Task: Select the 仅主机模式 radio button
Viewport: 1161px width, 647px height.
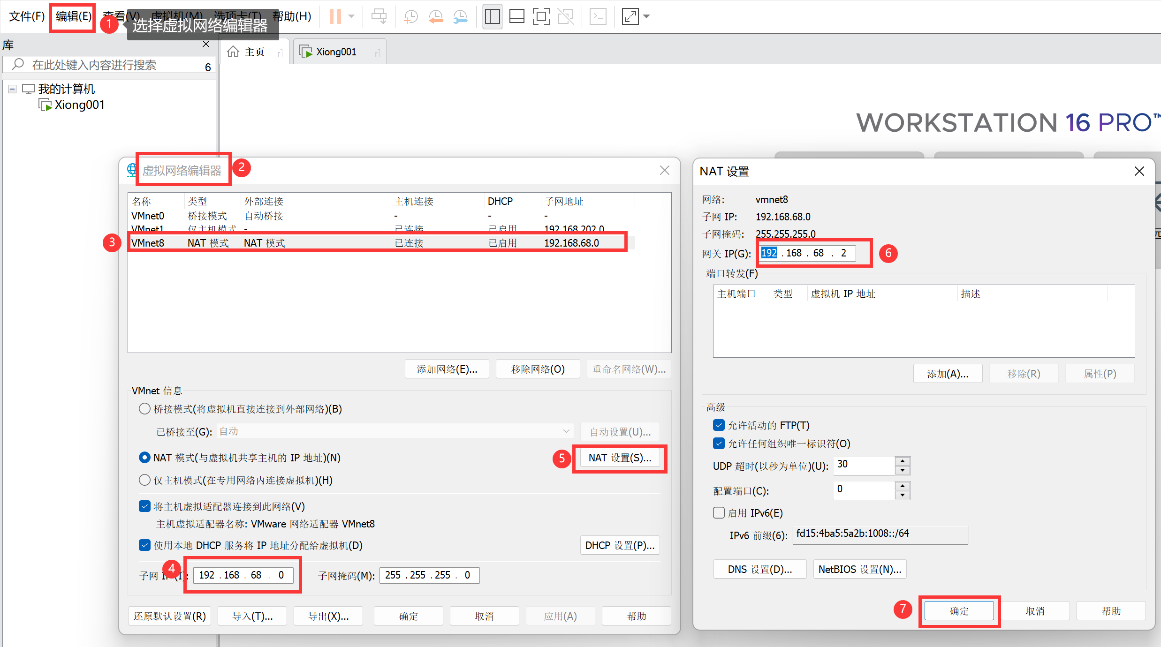Action: [144, 480]
